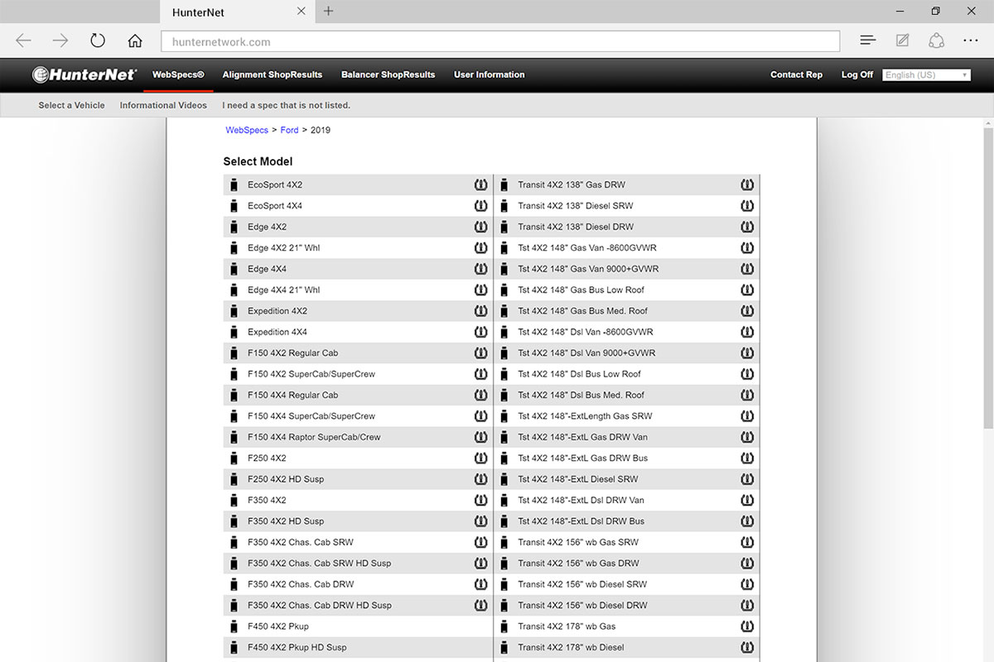Click 'I need a spec that is not listed'
994x662 pixels.
[286, 105]
